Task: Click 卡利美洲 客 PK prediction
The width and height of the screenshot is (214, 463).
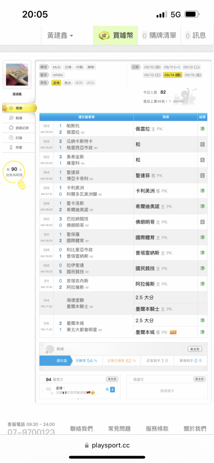Action: pos(151,191)
